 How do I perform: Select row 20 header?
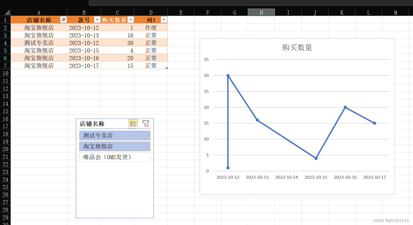(x=5, y=149)
